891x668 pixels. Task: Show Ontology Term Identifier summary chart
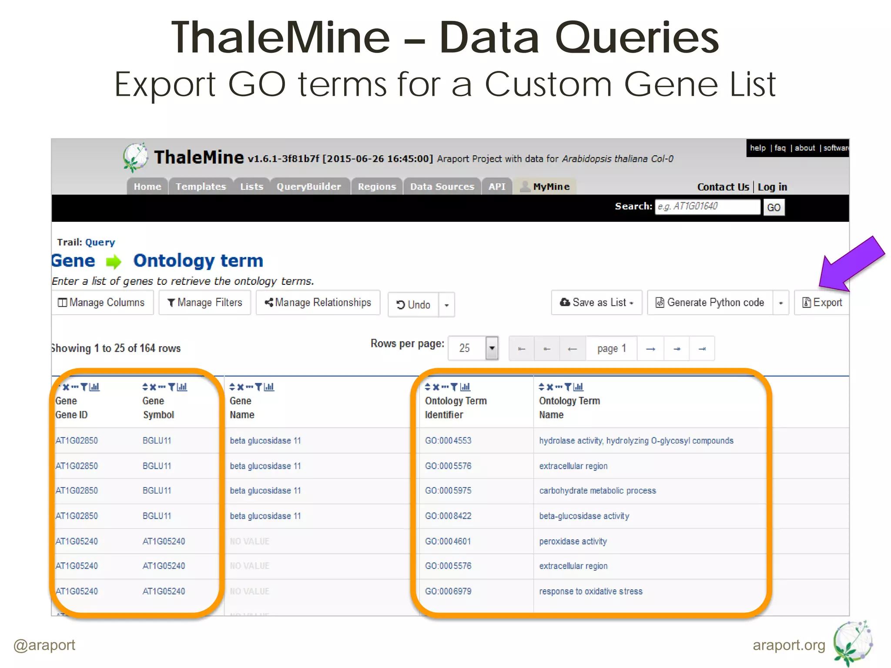[465, 387]
